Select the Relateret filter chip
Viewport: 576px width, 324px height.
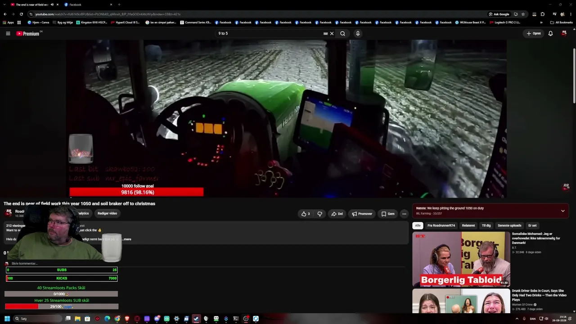pos(468,225)
